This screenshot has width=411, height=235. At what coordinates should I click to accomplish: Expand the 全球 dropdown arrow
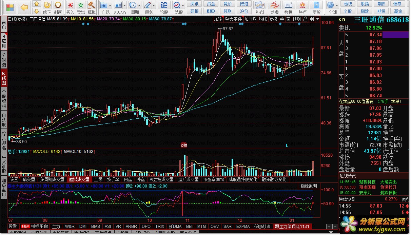pyautogui.click(x=337, y=5)
